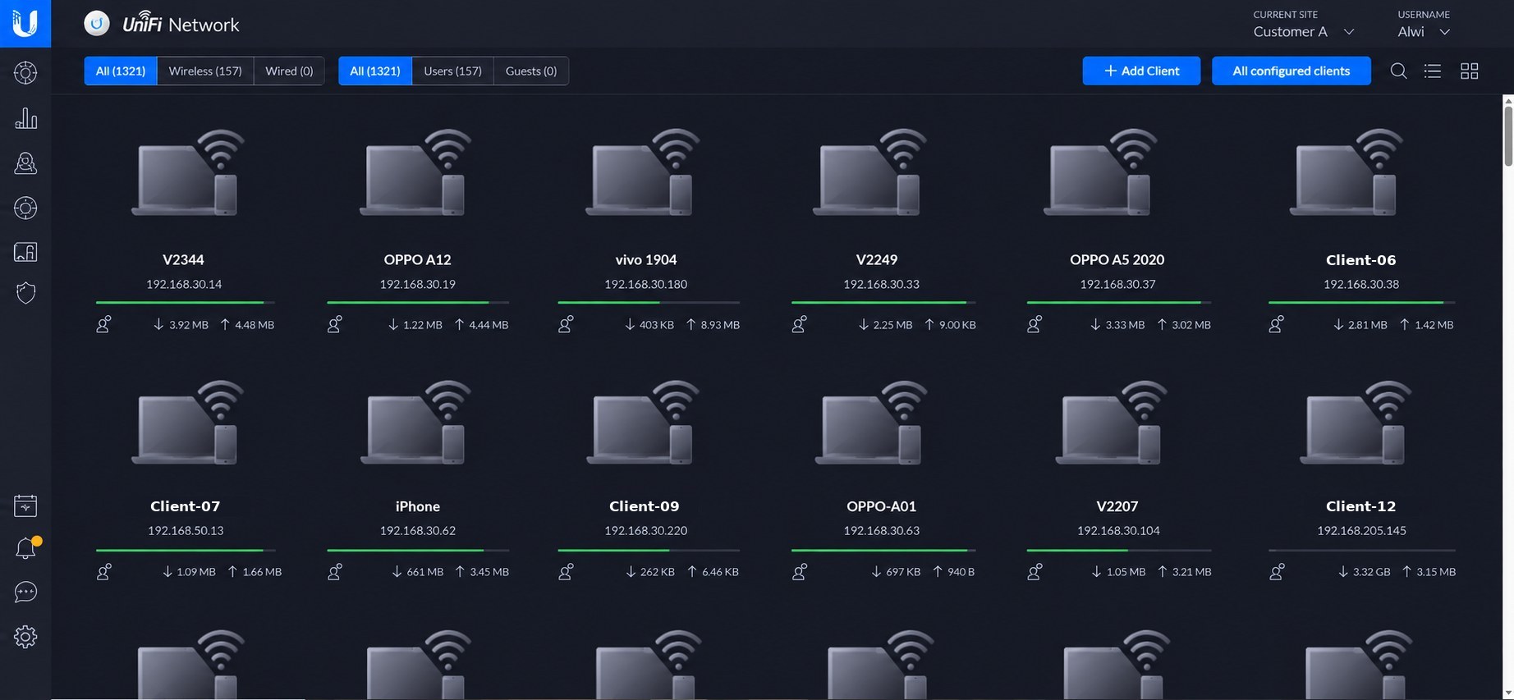Click IP address 192.168.205.145
This screenshot has height=700, width=1514.
(x=1361, y=531)
